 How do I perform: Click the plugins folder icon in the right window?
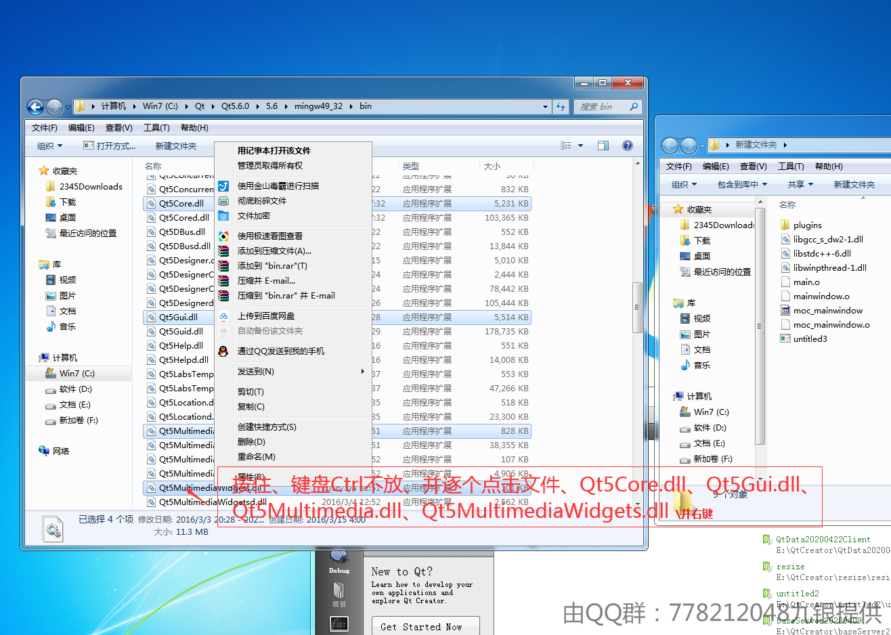tap(785, 225)
